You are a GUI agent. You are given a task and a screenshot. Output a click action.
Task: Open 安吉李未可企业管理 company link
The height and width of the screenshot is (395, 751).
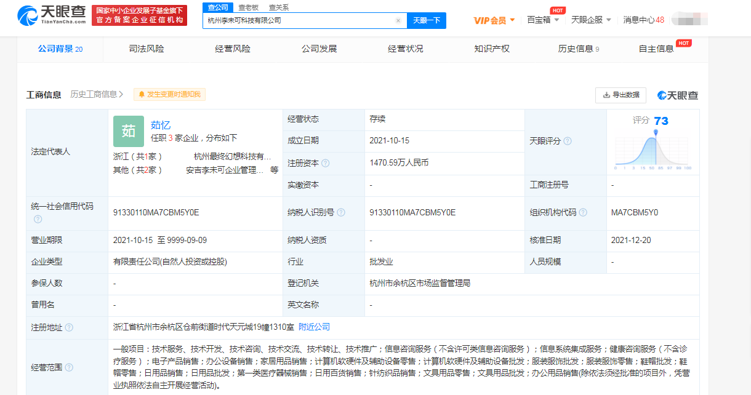[x=225, y=170]
